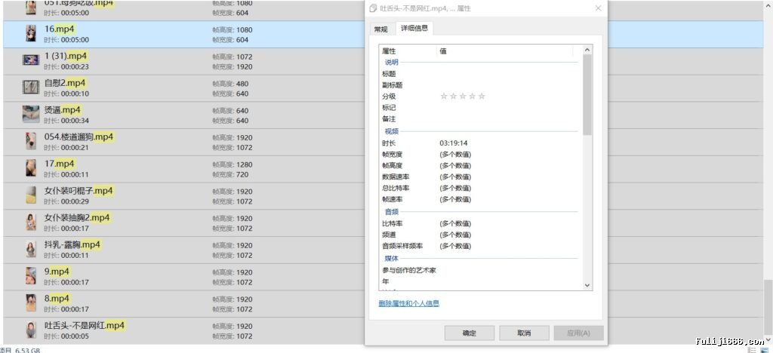
Task: Click 帧高度 1280 for 17.mp4
Action: point(233,164)
